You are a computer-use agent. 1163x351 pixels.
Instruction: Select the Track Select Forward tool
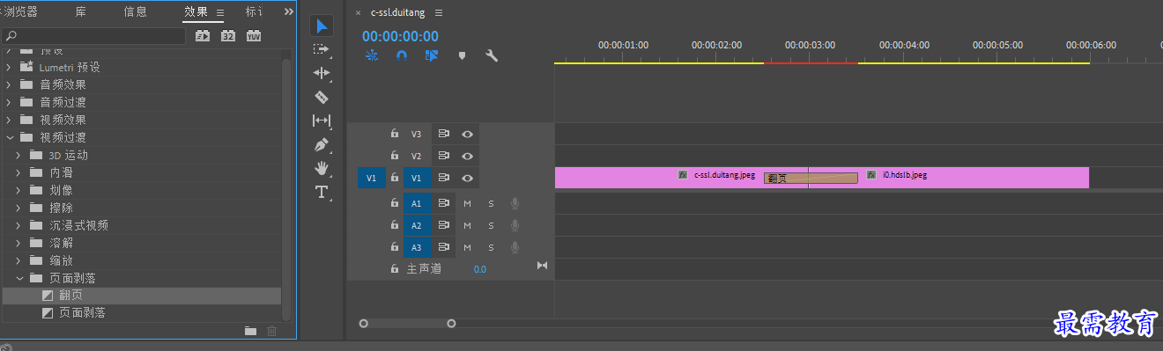pyautogui.click(x=322, y=49)
